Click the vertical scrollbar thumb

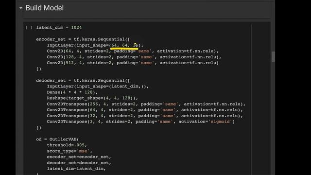click(273, 57)
